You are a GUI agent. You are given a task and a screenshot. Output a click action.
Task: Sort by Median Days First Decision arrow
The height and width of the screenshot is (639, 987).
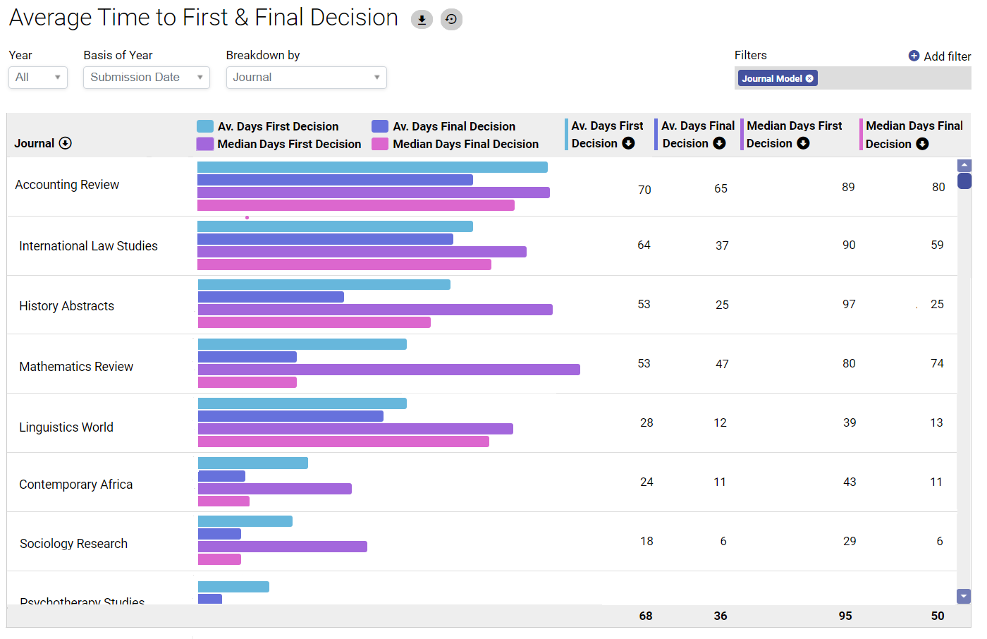(x=803, y=143)
